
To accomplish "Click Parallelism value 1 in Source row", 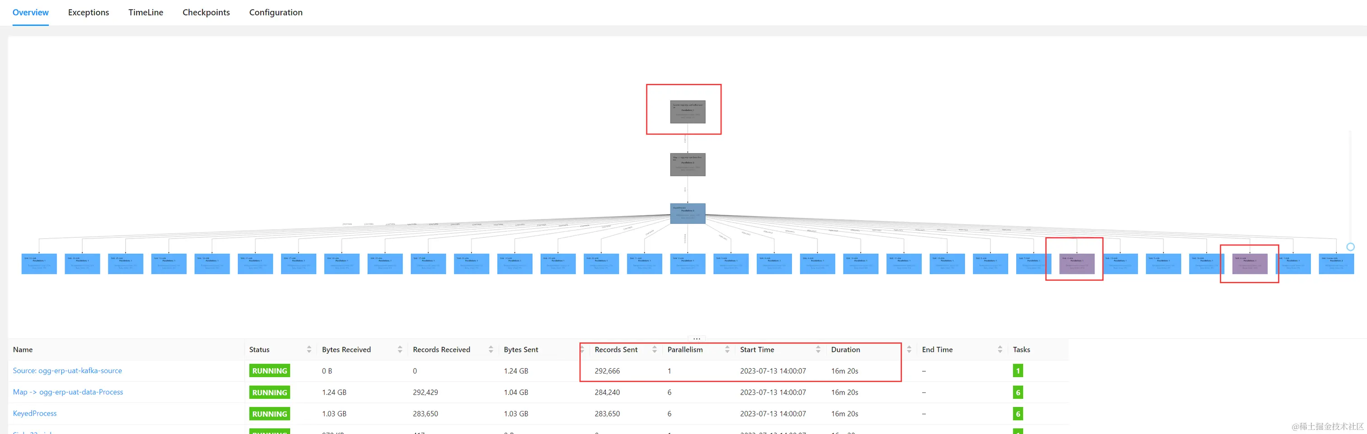I will coord(669,371).
